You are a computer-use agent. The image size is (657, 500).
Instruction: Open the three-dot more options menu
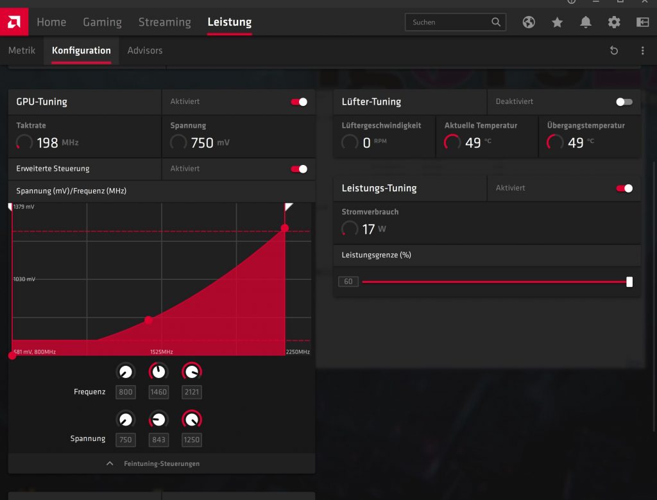click(642, 51)
